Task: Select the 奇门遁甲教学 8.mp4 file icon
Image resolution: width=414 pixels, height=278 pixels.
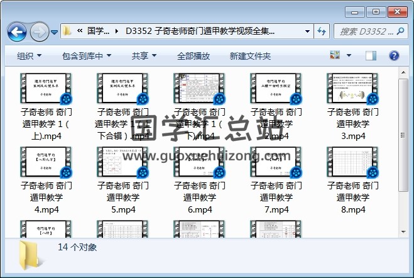Action: coord(352,163)
